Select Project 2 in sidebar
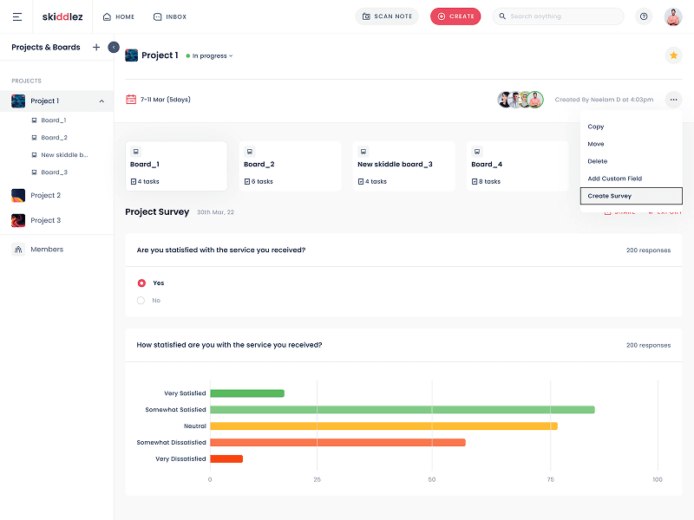The image size is (694, 520). click(46, 195)
